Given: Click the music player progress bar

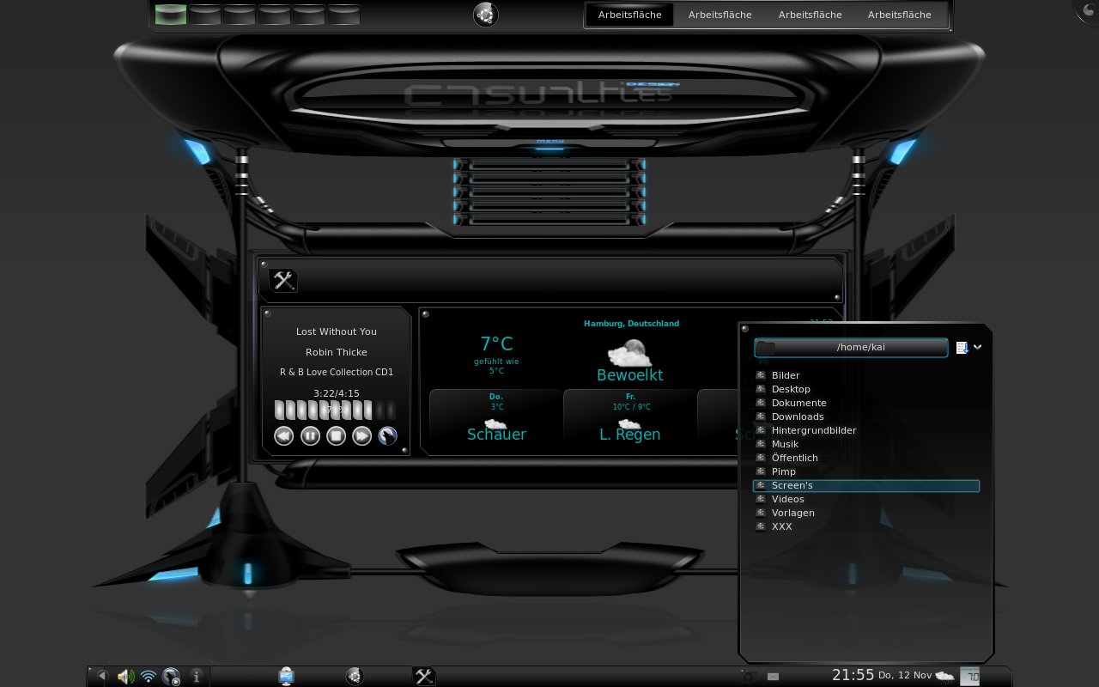Looking at the screenshot, I should point(336,410).
